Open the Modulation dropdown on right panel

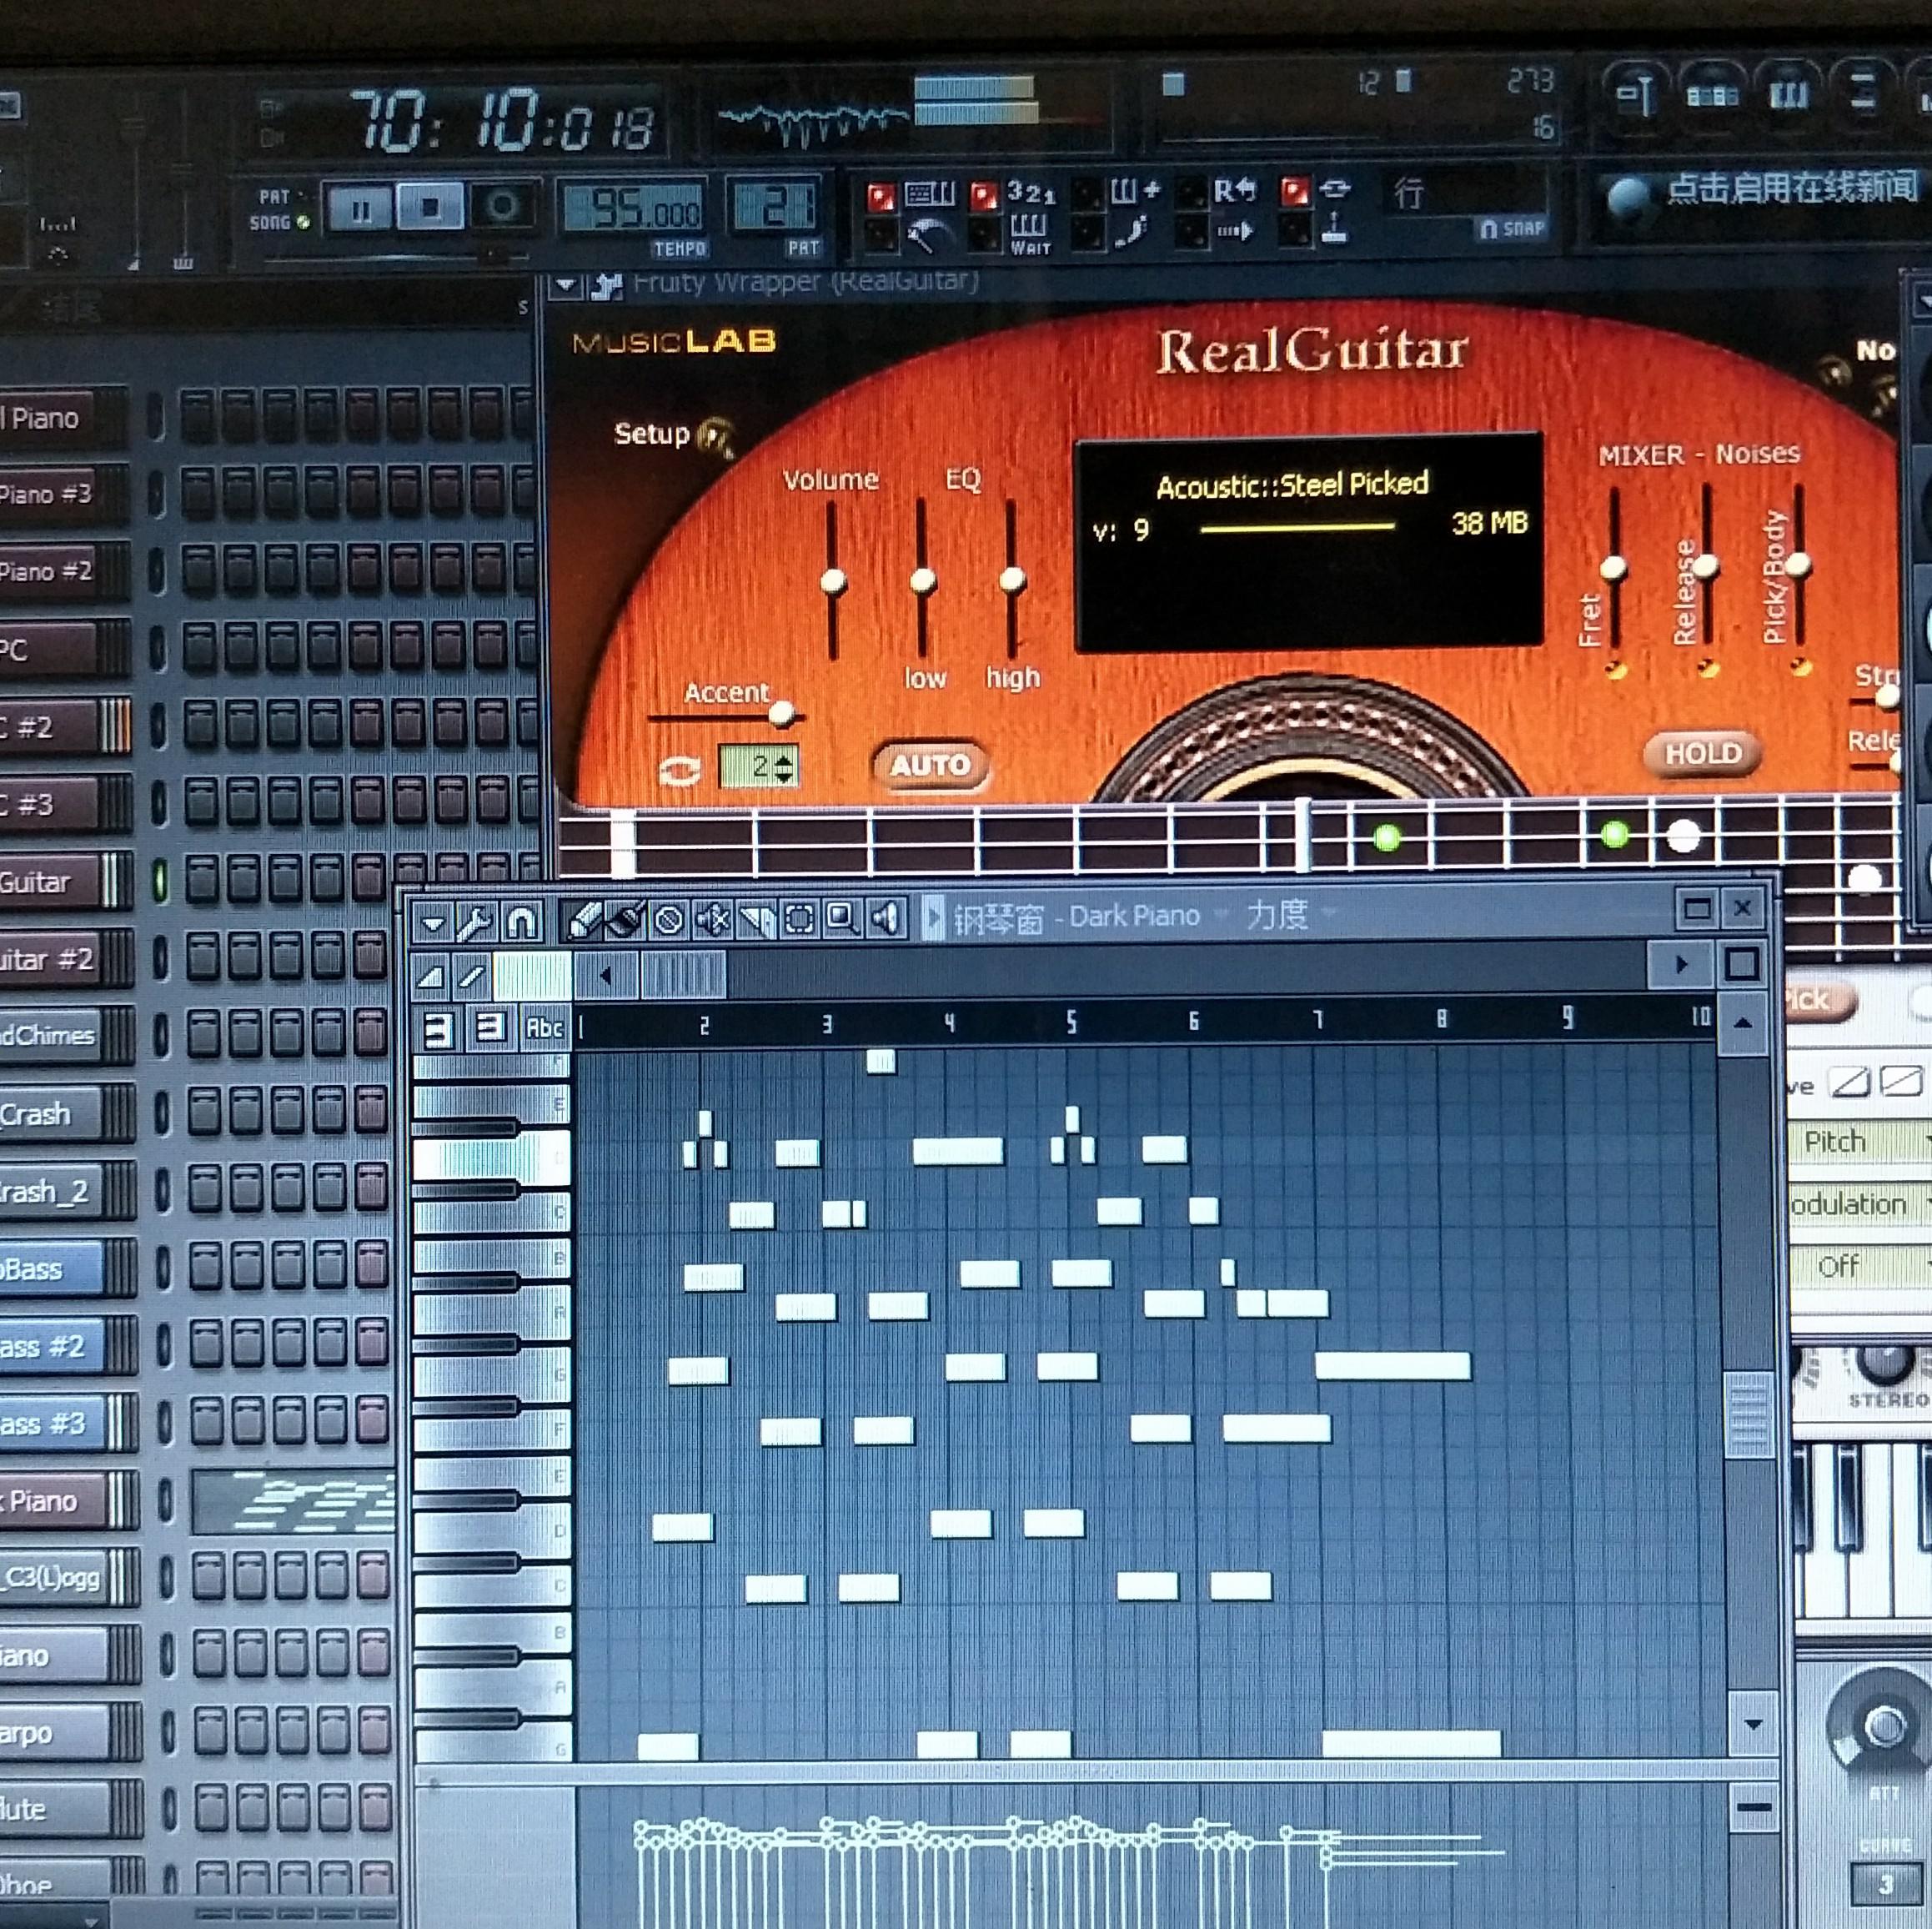point(1859,1204)
